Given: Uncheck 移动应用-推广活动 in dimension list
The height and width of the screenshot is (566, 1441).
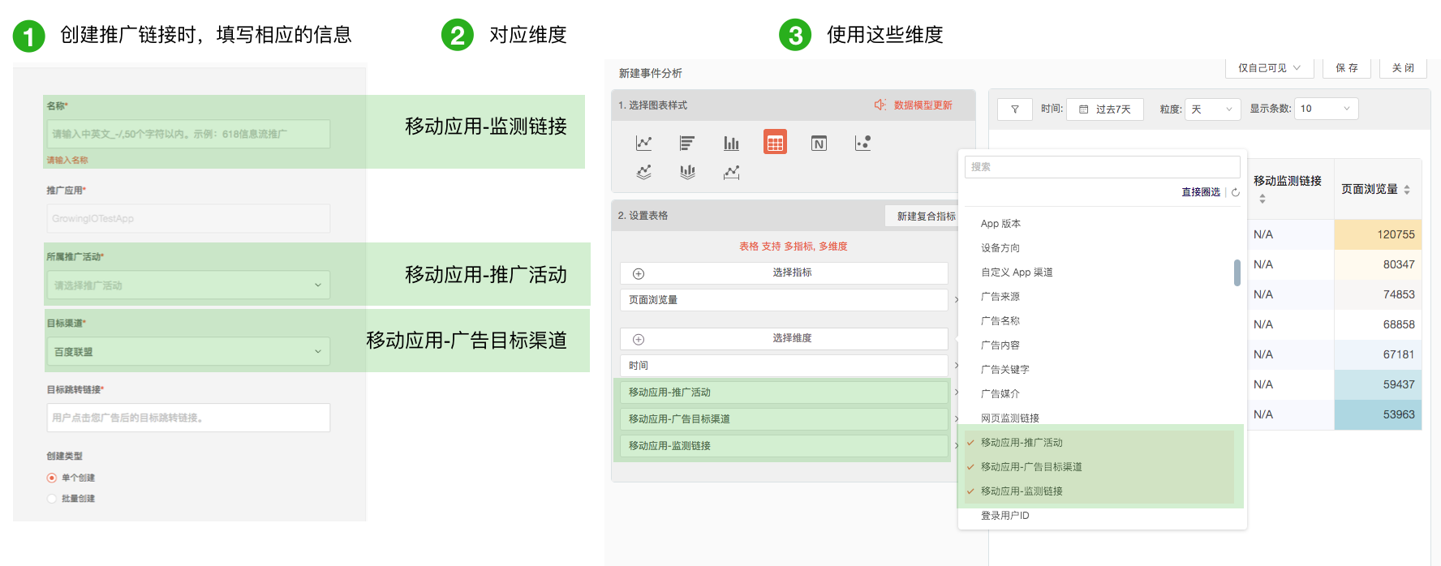Looking at the screenshot, I should tap(1021, 443).
